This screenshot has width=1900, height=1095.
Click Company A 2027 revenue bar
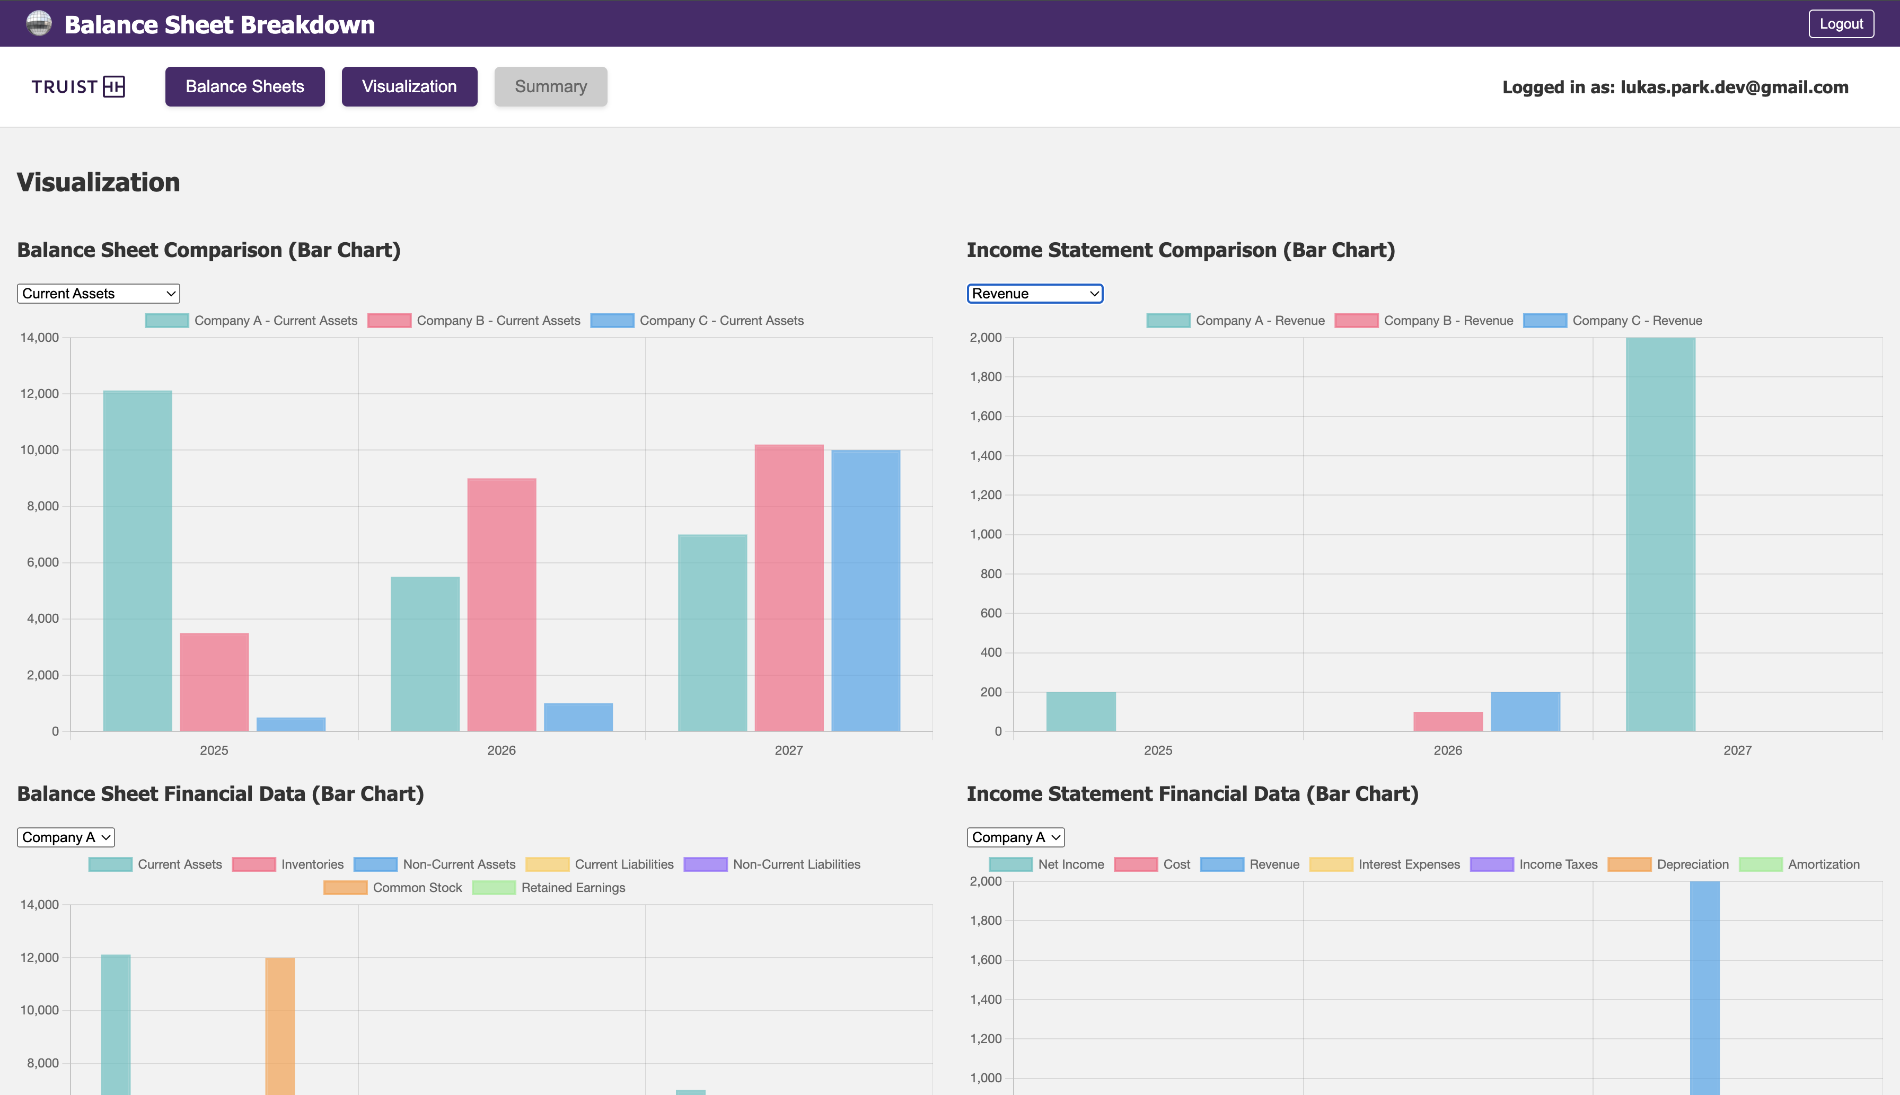1659,534
